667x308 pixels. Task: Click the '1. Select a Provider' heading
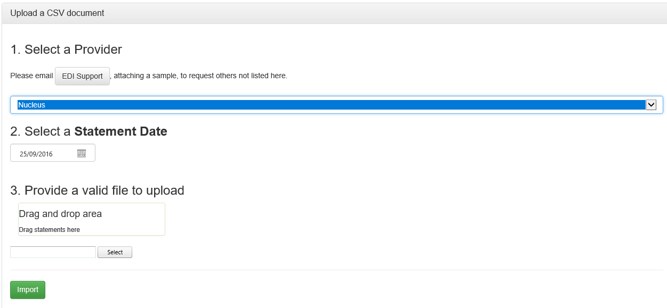(66, 49)
